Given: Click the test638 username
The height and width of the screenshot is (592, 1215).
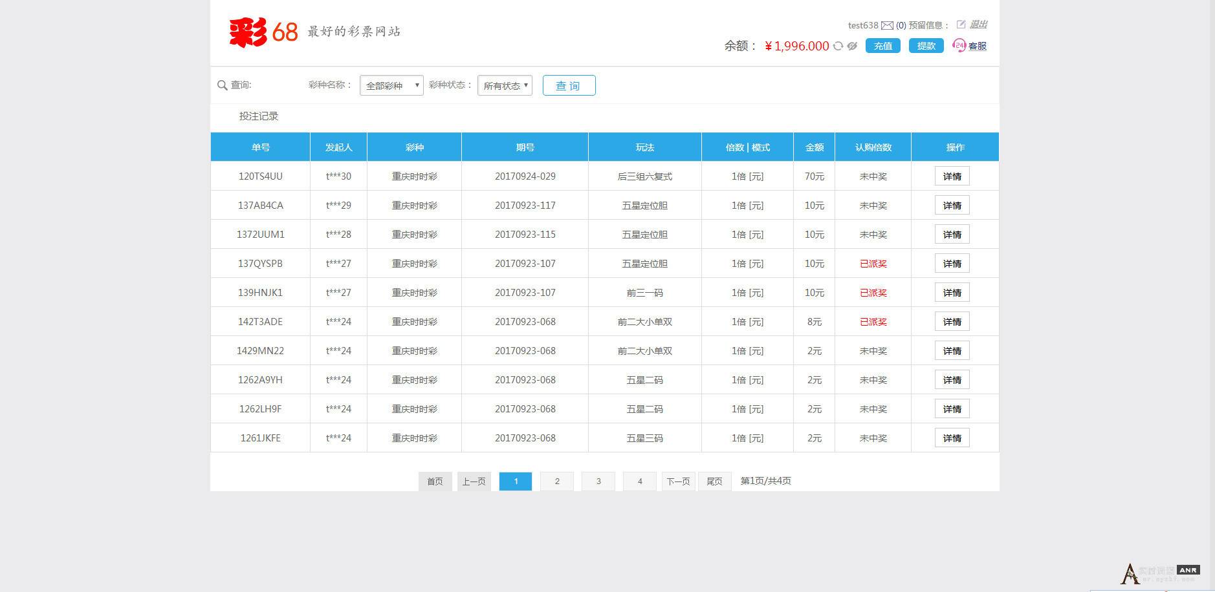Looking at the screenshot, I should 863,25.
